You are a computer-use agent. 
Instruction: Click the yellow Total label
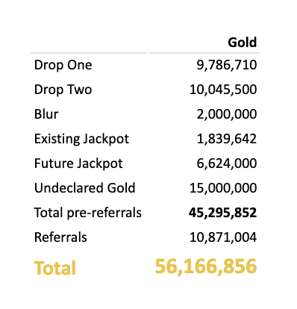coord(55,268)
